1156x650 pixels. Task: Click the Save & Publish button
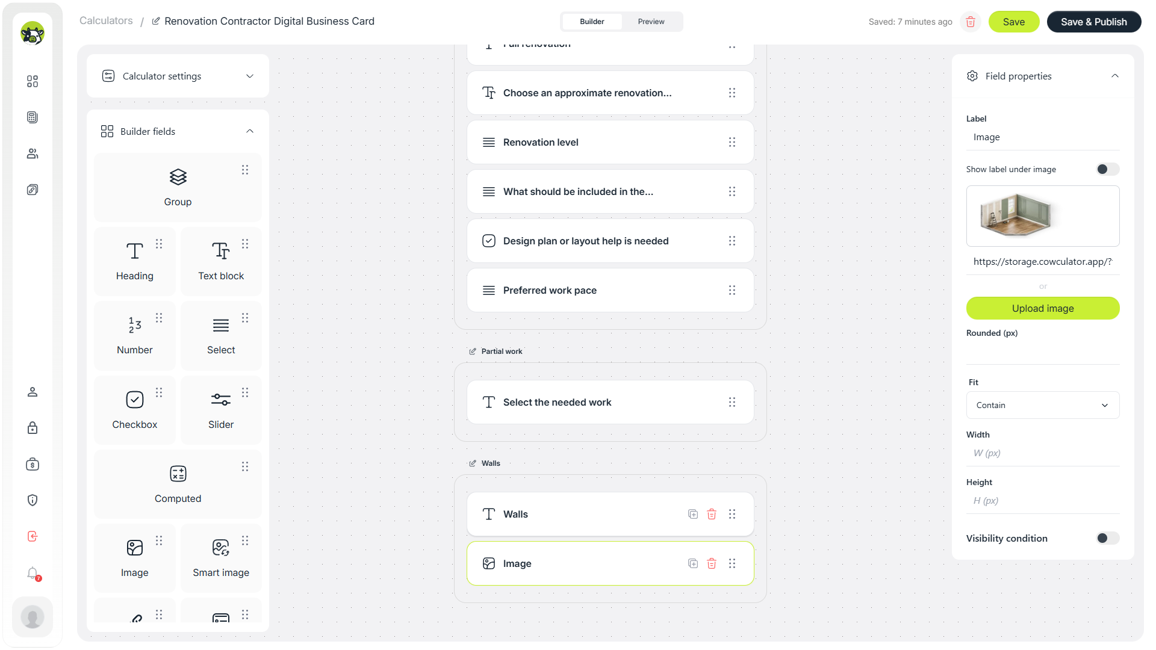tap(1093, 22)
